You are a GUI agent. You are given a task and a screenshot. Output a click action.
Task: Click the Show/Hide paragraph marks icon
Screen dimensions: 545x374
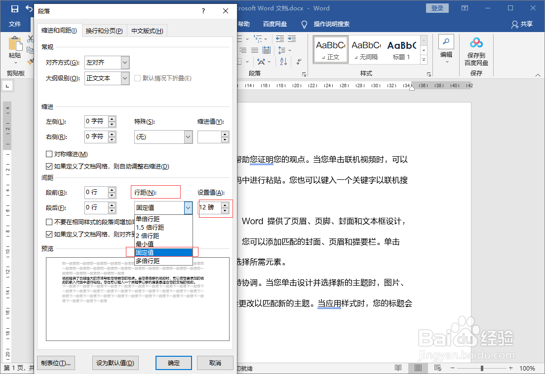tap(299, 62)
